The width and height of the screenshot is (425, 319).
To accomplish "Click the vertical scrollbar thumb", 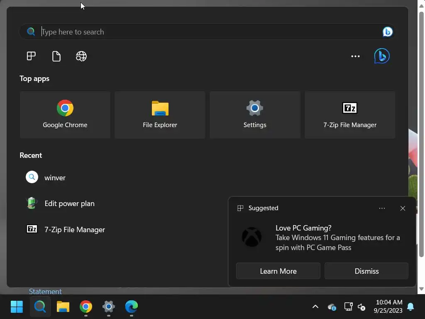I will click(421, 134).
